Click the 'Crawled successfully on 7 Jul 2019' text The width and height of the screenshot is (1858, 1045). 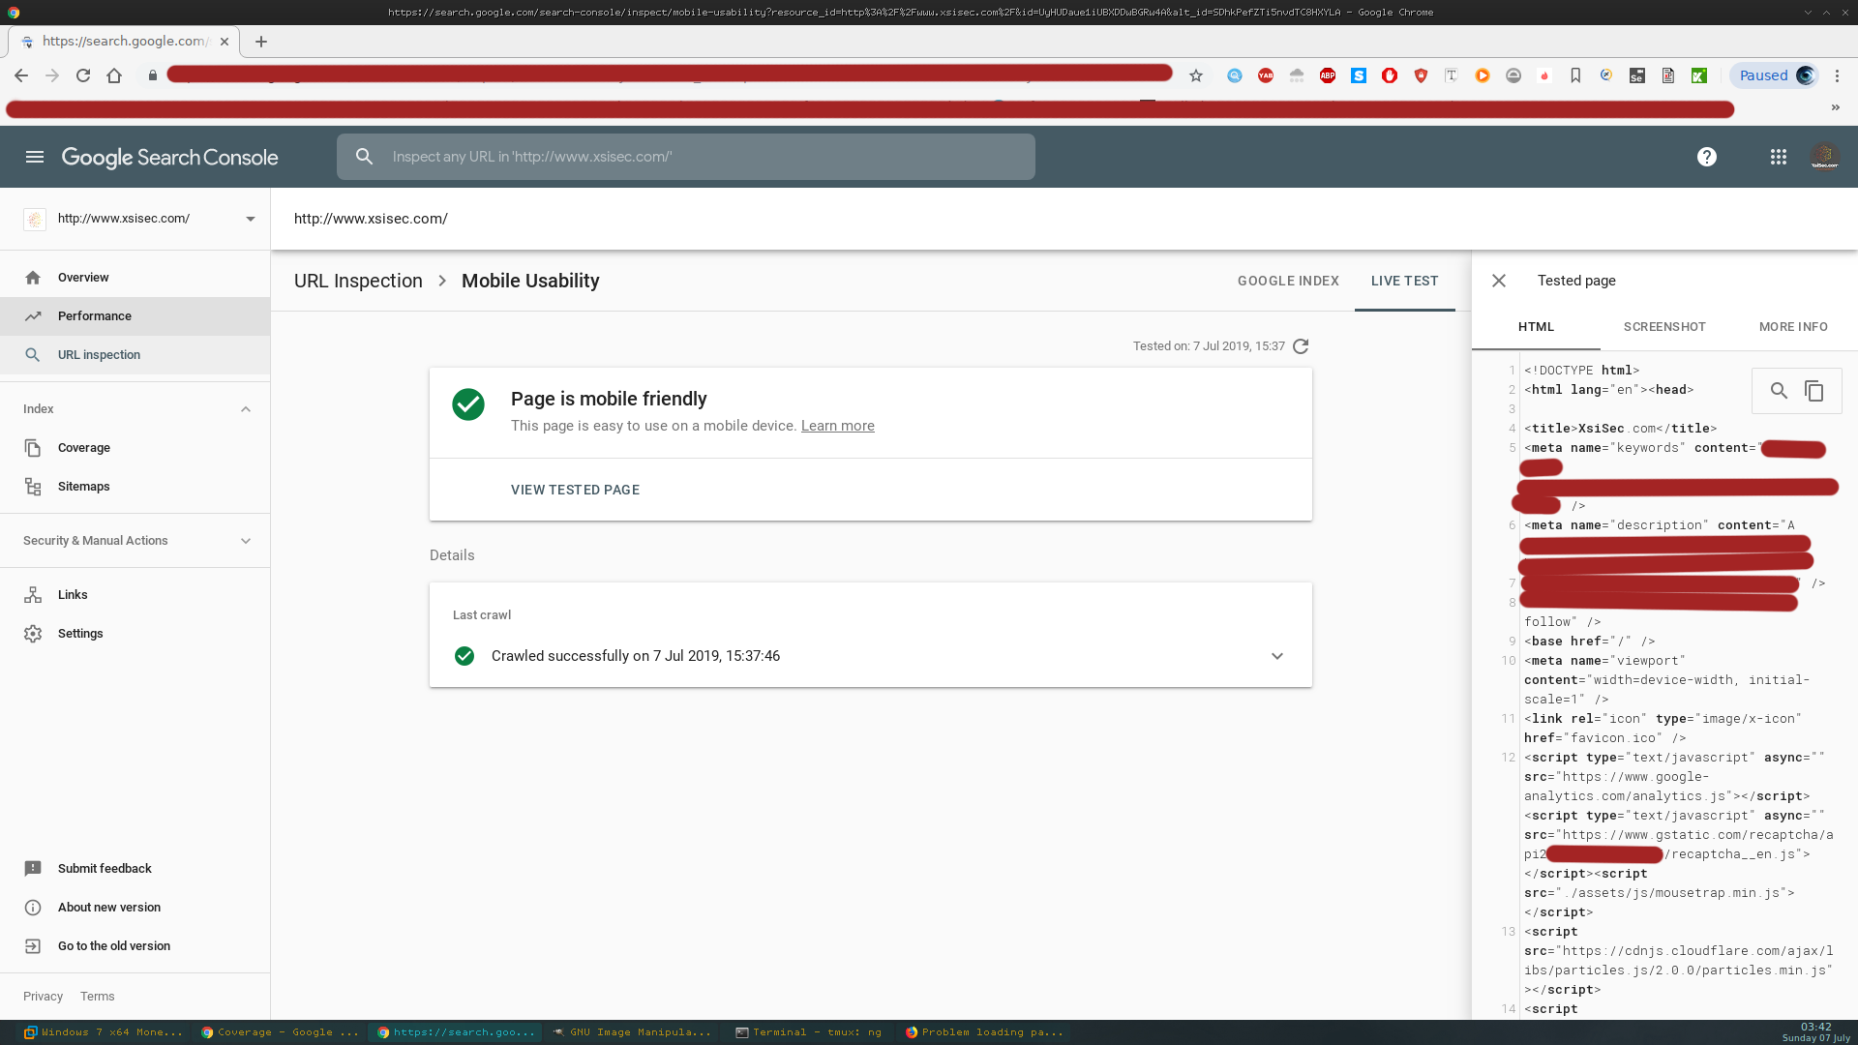click(x=636, y=656)
